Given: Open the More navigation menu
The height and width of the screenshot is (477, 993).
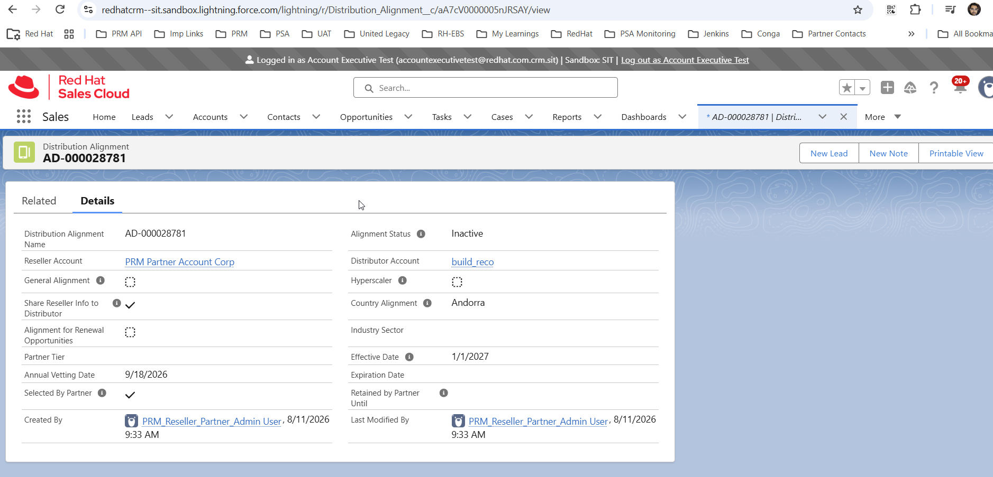Looking at the screenshot, I should coord(882,117).
